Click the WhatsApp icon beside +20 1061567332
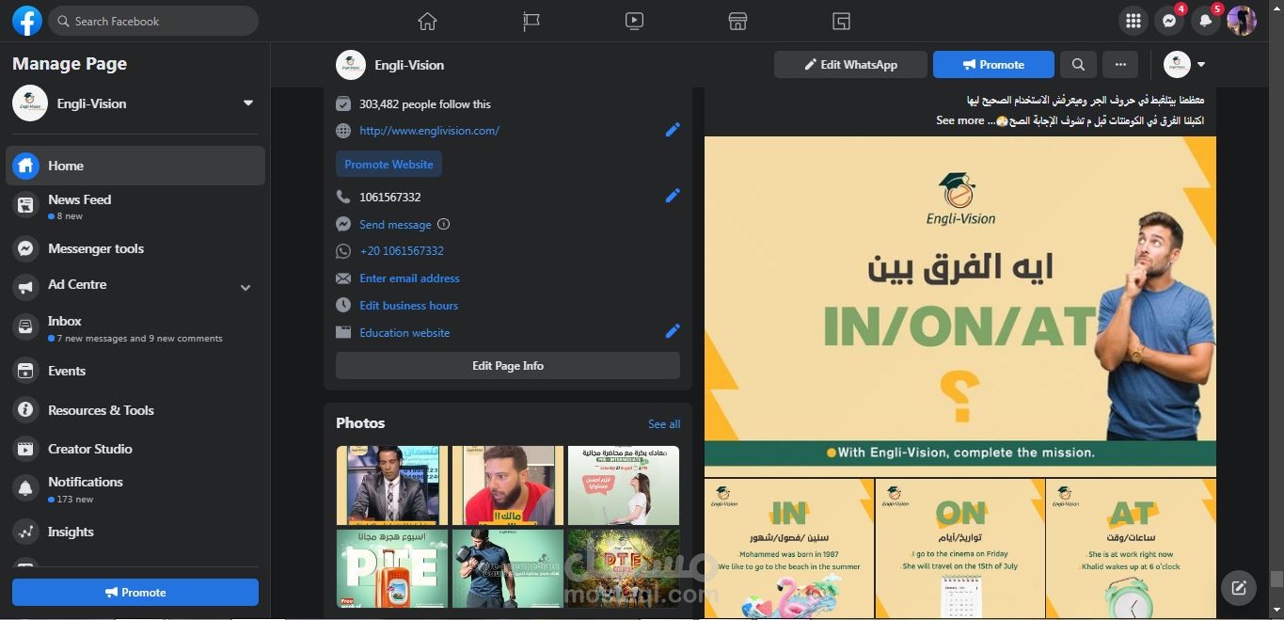1284x620 pixels. 343,251
